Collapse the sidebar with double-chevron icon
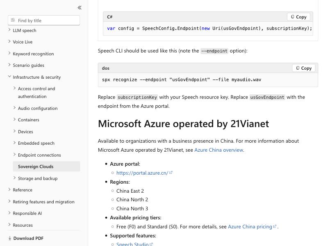This screenshot has width=328, height=246. pos(80,8)
